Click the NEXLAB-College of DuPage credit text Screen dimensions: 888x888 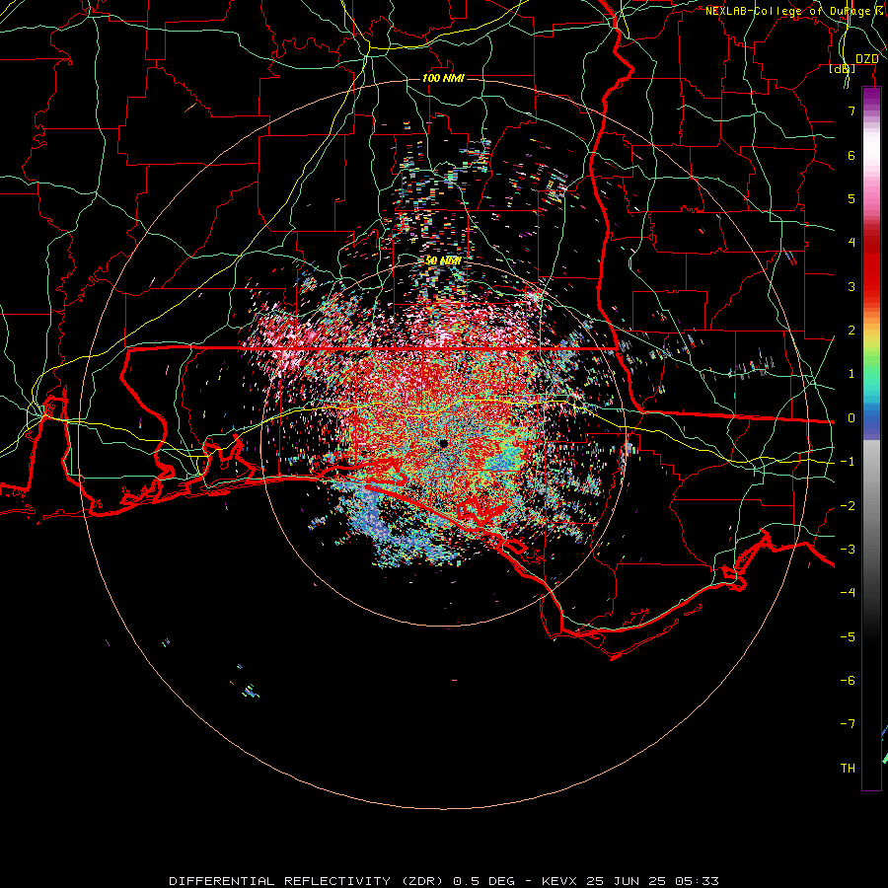[x=795, y=11]
